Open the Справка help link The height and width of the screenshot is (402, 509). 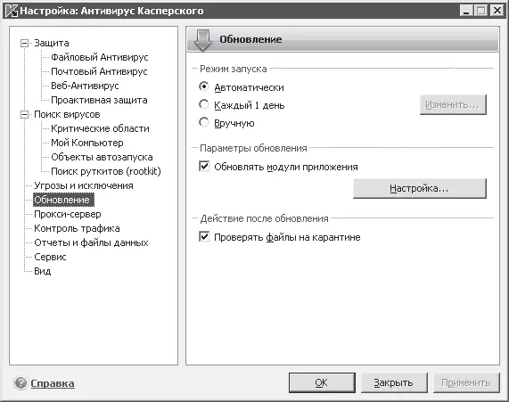(x=53, y=383)
